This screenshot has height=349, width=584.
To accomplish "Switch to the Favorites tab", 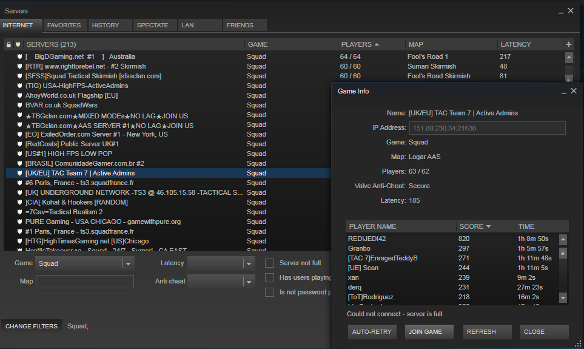I will coord(64,25).
